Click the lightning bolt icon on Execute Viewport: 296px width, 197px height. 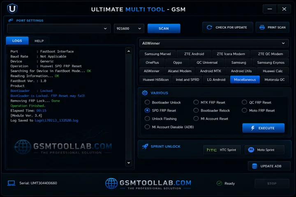click(x=253, y=128)
